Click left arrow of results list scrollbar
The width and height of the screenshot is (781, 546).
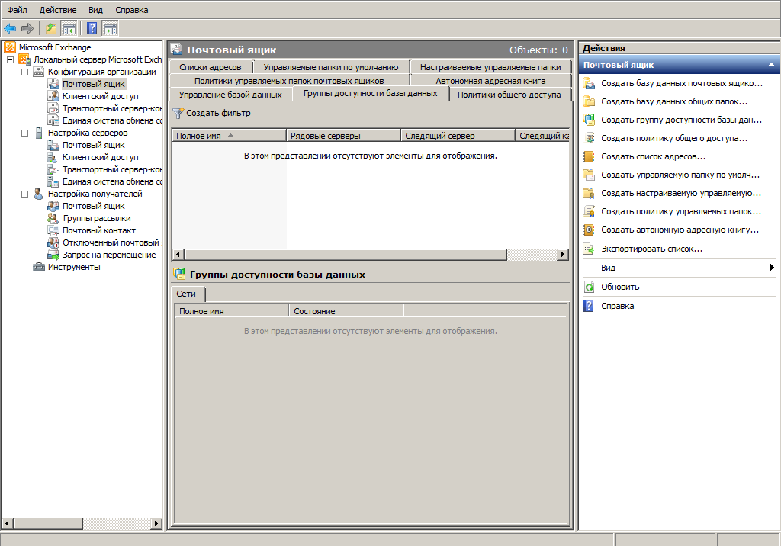[x=178, y=255]
